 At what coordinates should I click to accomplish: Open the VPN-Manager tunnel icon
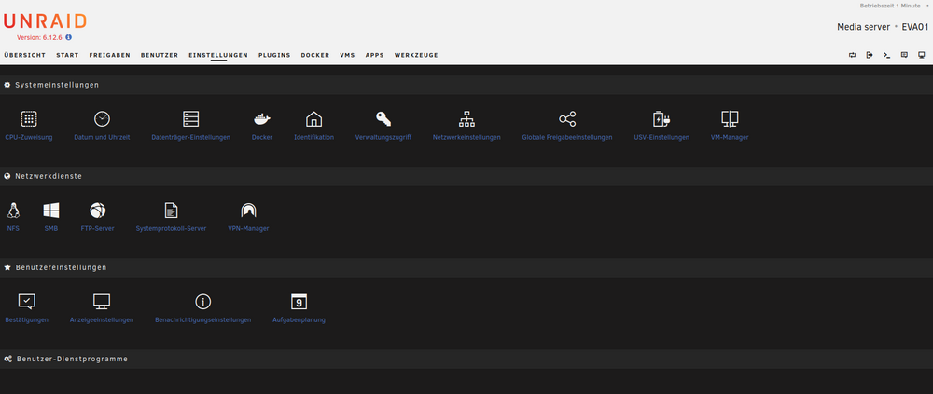point(248,211)
